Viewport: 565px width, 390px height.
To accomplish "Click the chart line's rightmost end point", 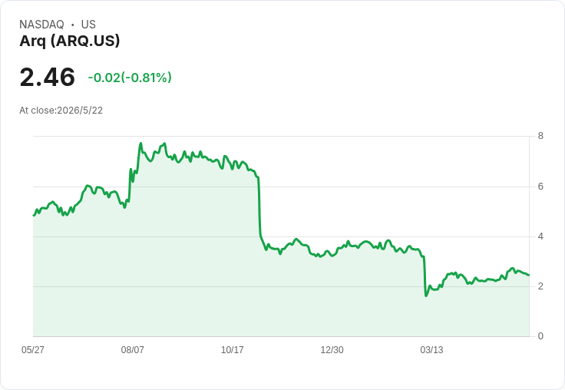I will 529,275.
